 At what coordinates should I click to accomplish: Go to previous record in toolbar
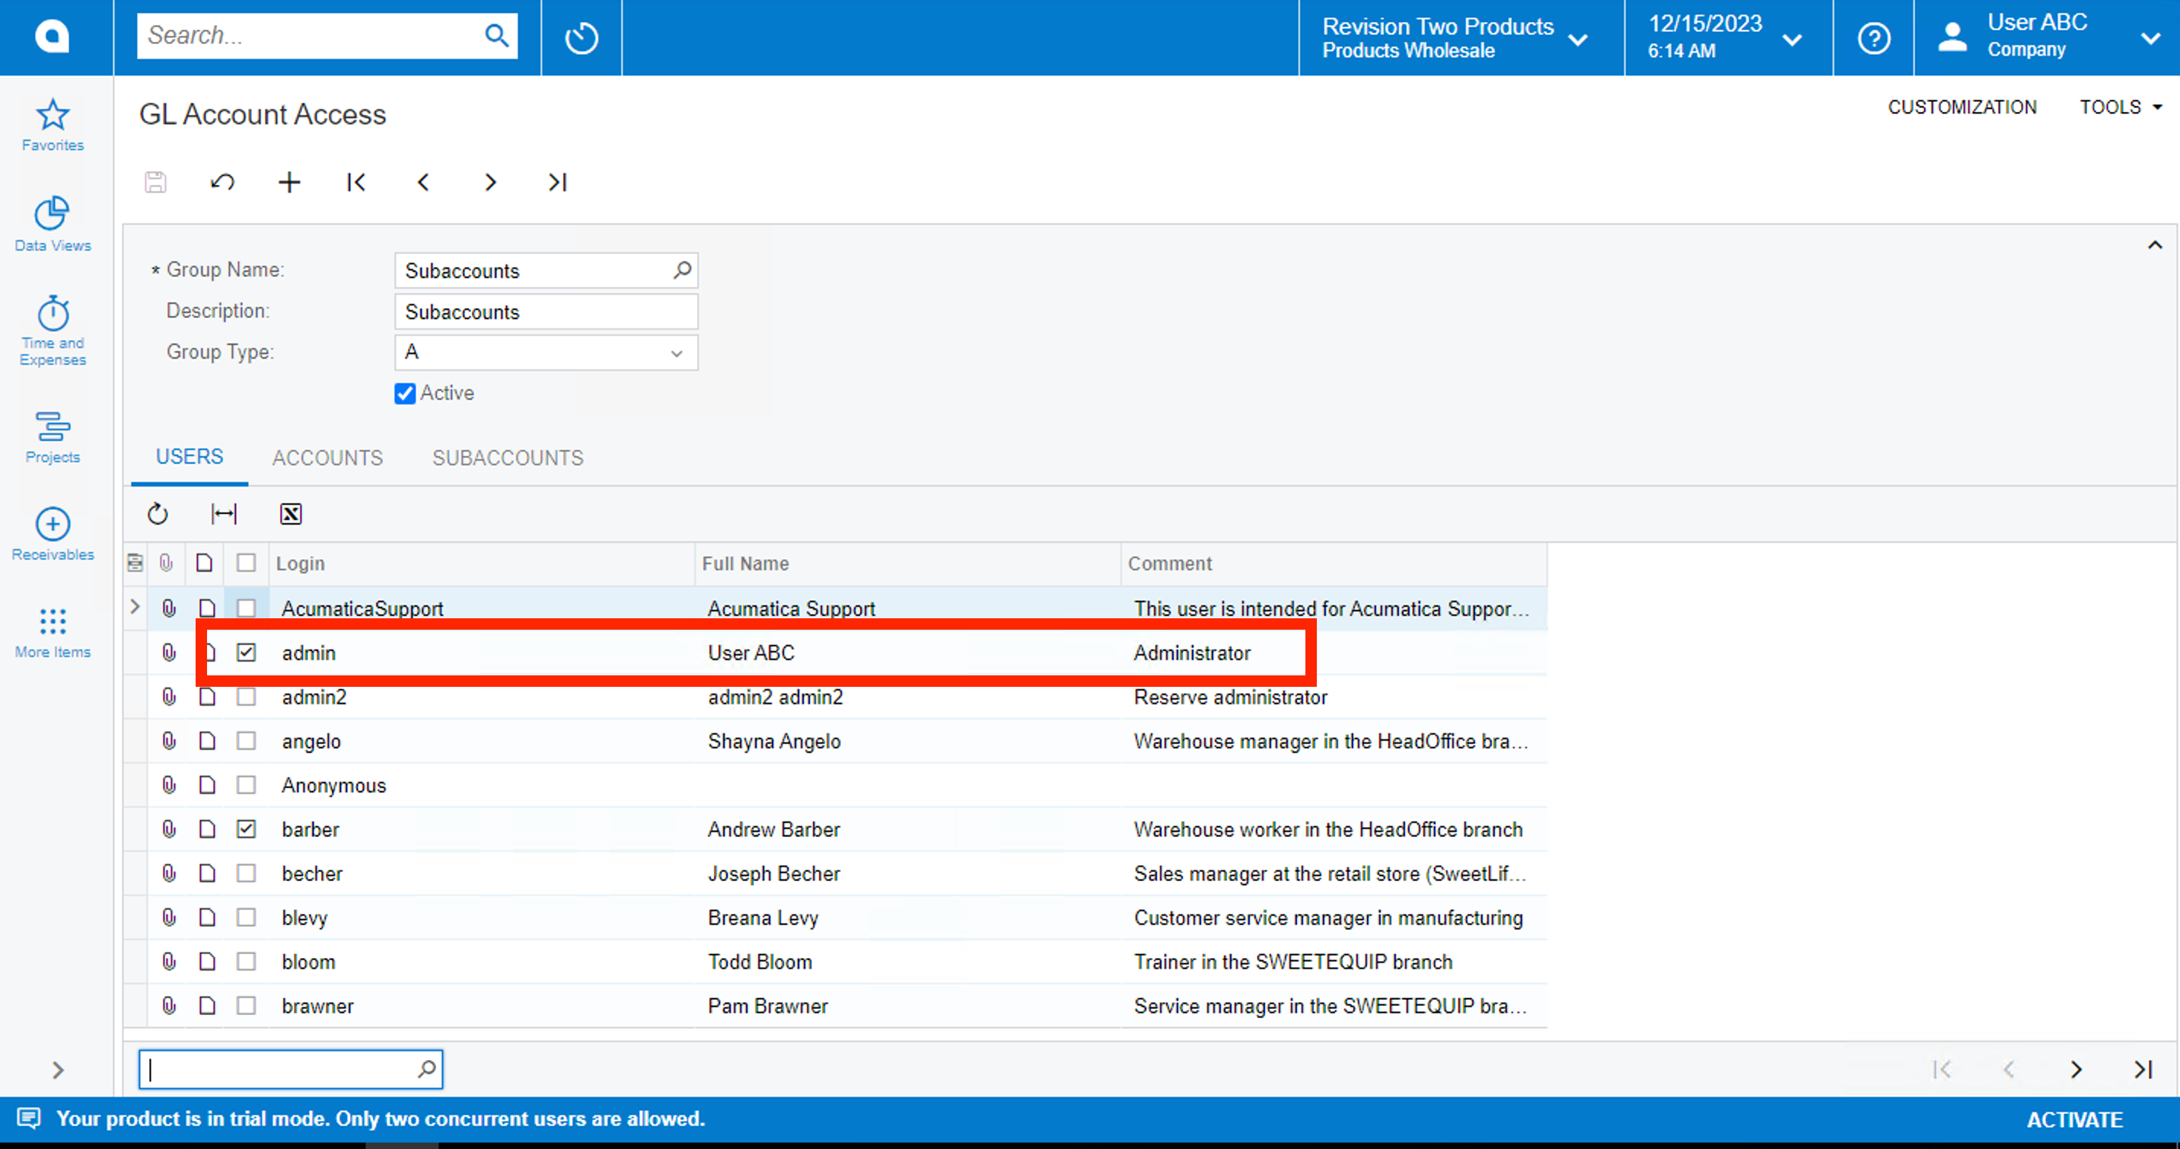pos(423,182)
